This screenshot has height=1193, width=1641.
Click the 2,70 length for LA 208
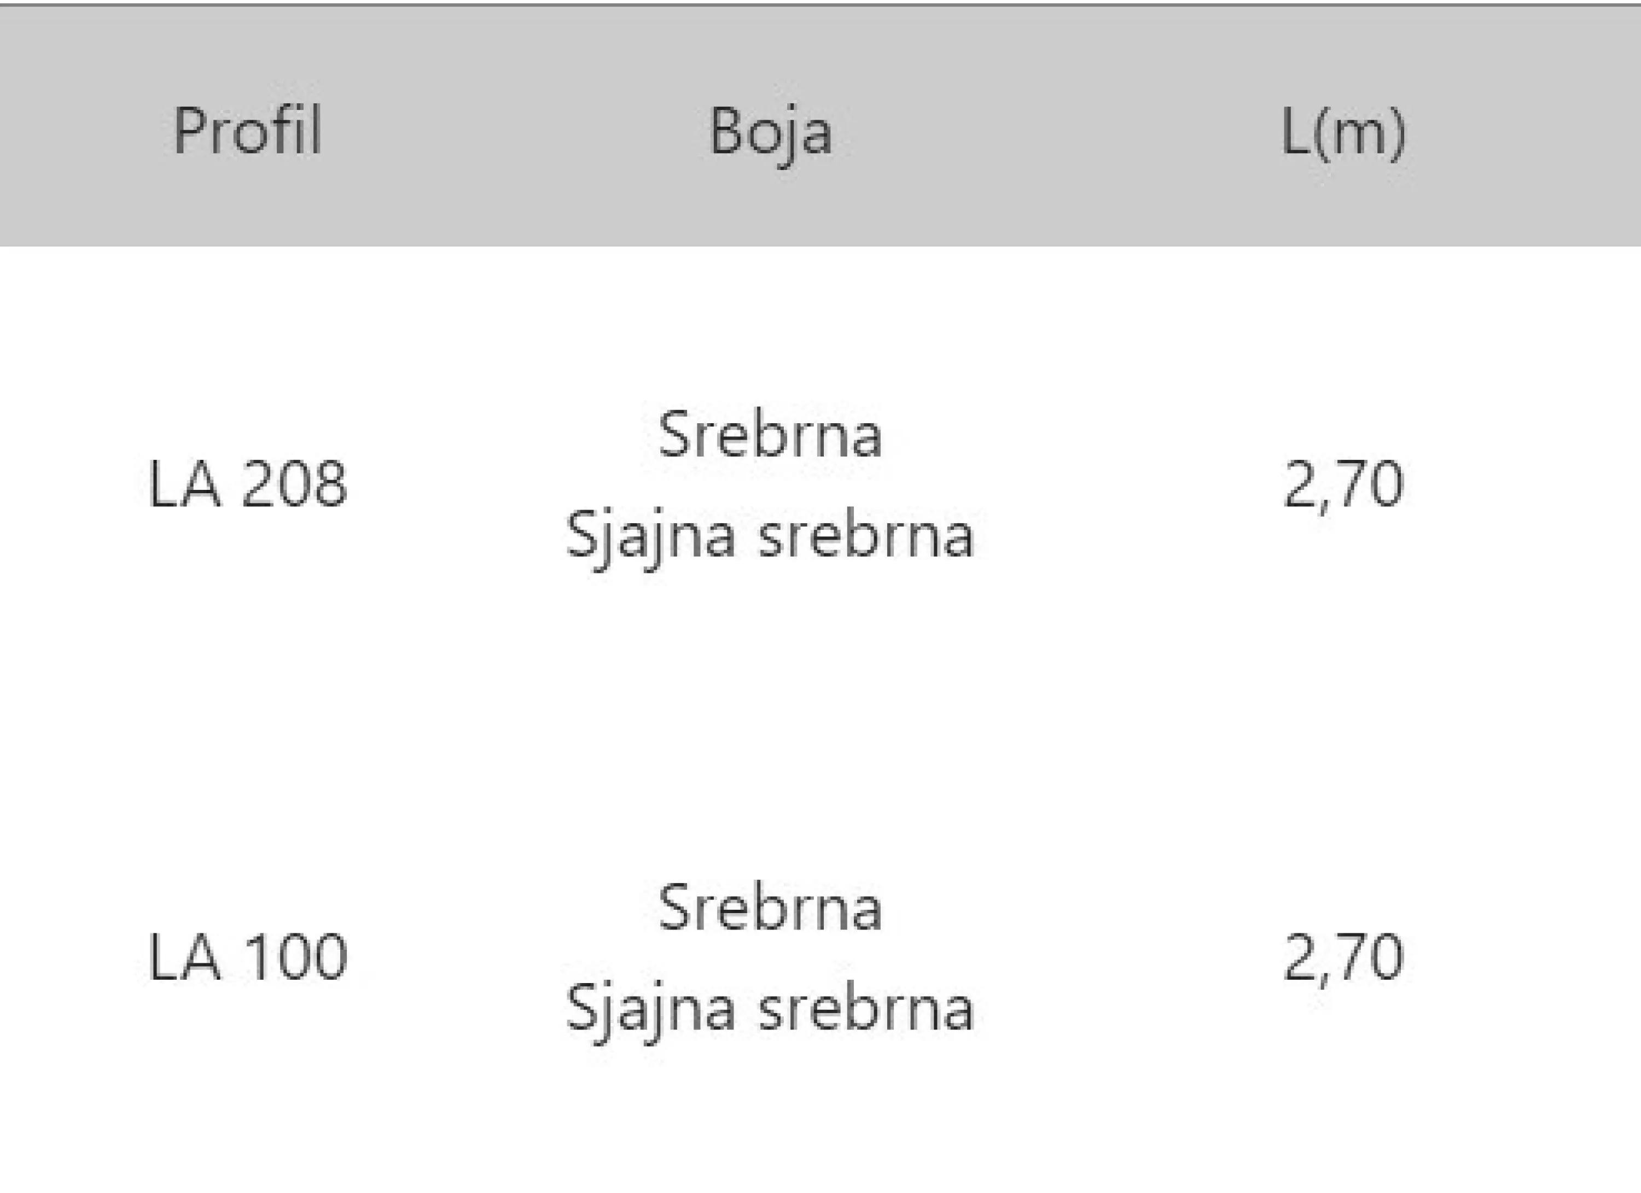[1343, 484]
